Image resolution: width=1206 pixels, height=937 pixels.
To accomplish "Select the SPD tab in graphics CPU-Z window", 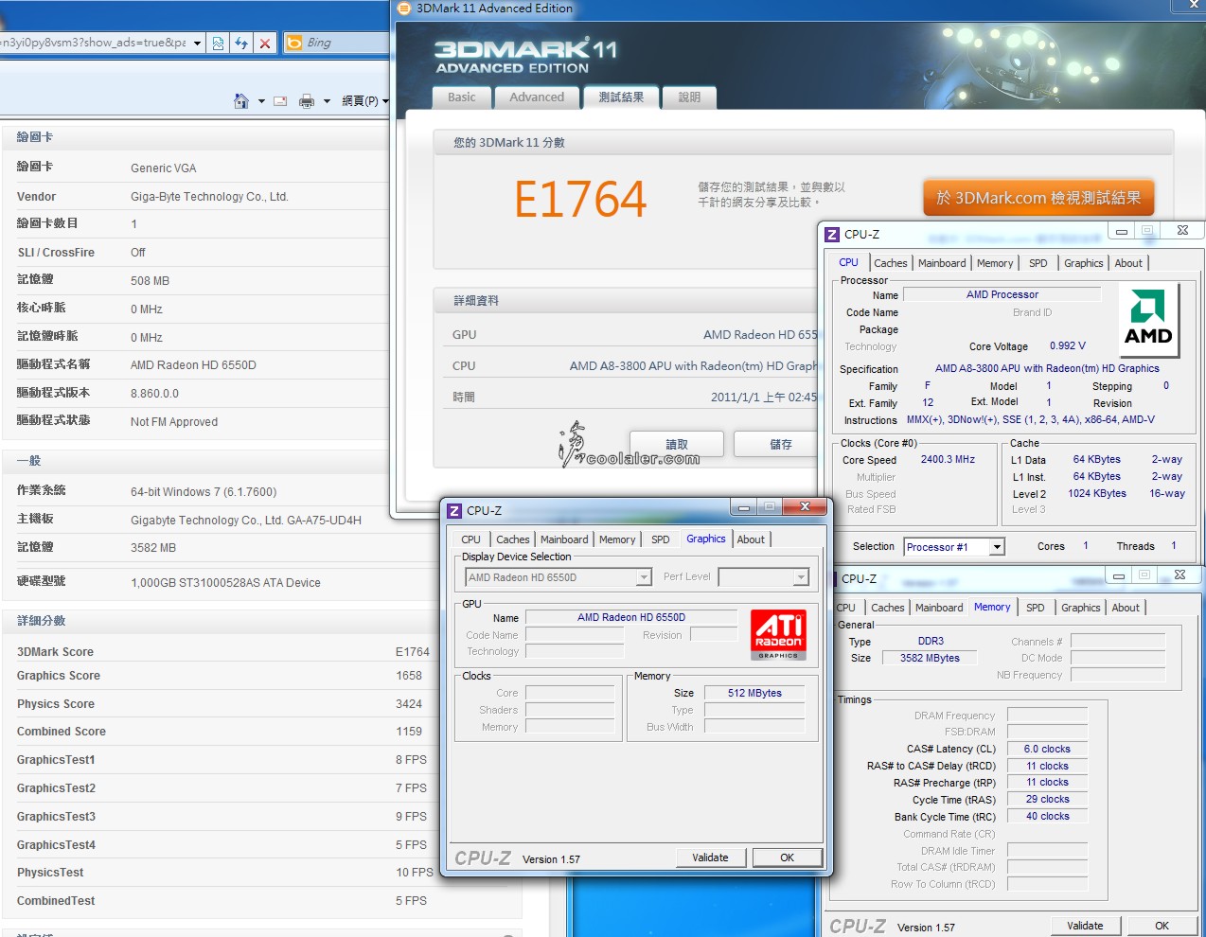I will (x=660, y=539).
